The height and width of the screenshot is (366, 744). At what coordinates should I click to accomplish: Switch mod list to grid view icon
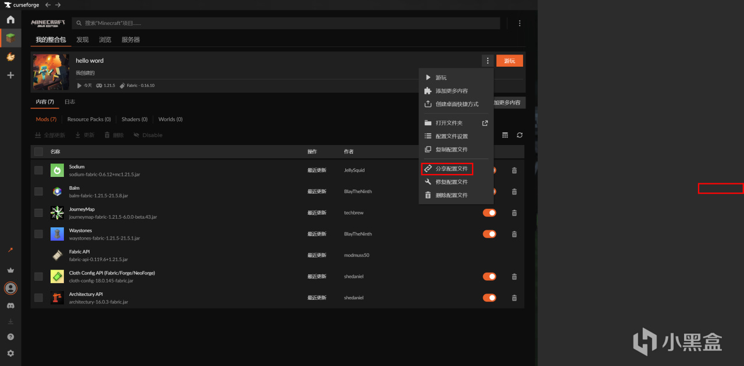tap(505, 135)
